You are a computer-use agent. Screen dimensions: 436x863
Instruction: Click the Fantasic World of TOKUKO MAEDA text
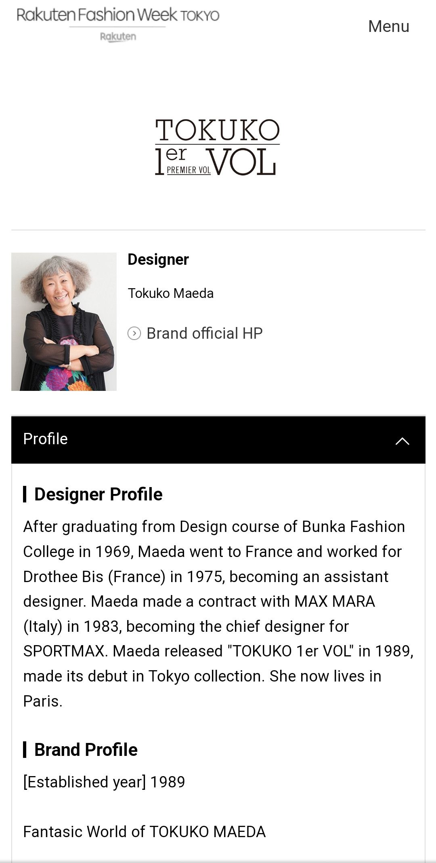pos(144,832)
